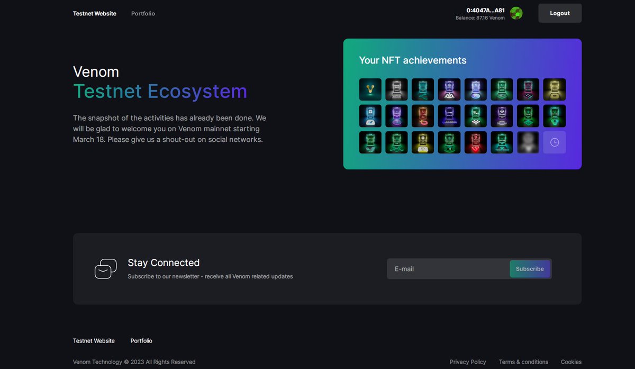This screenshot has height=369, width=635.
Task: Open the Terms & conditions link
Action: point(523,362)
